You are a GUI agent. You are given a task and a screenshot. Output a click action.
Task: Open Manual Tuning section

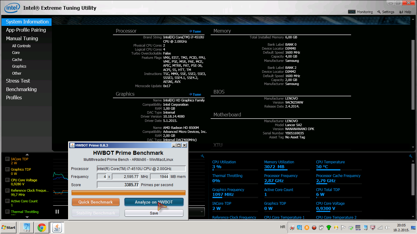[22, 38]
